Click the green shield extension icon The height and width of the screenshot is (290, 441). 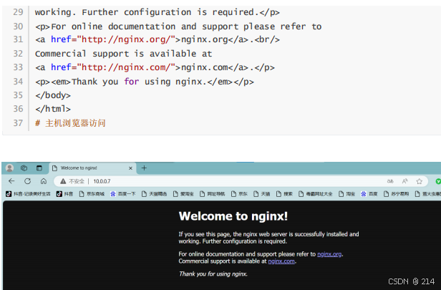click(x=438, y=181)
